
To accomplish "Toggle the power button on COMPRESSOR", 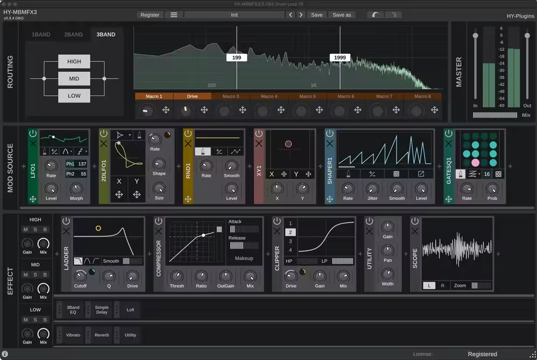I will [x=159, y=221].
